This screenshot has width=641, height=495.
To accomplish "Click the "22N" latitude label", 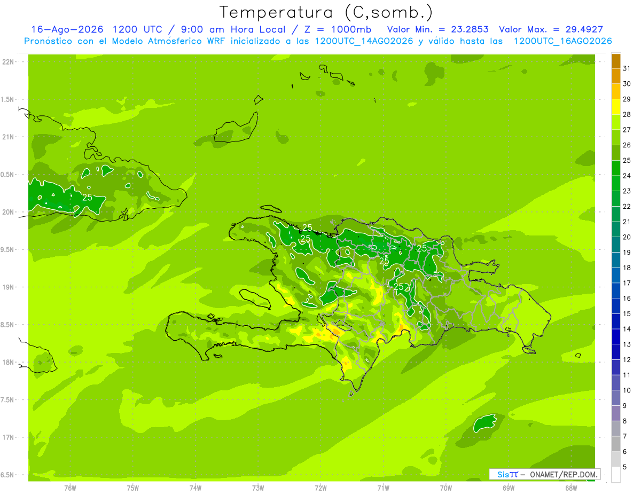I will pyautogui.click(x=9, y=62).
